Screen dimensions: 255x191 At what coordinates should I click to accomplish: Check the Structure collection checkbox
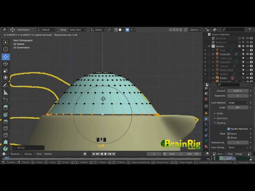[x=239, y=38]
